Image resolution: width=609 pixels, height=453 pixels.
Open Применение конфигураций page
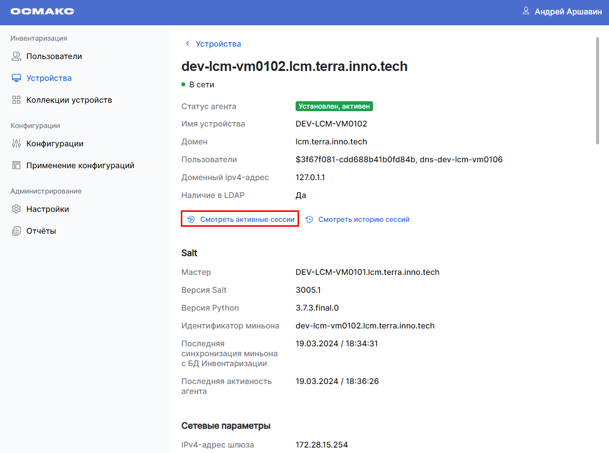point(80,166)
